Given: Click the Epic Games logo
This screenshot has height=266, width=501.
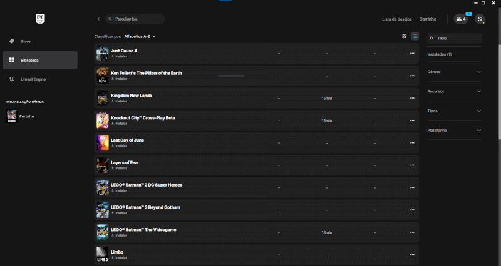Looking at the screenshot, I should tap(40, 19).
